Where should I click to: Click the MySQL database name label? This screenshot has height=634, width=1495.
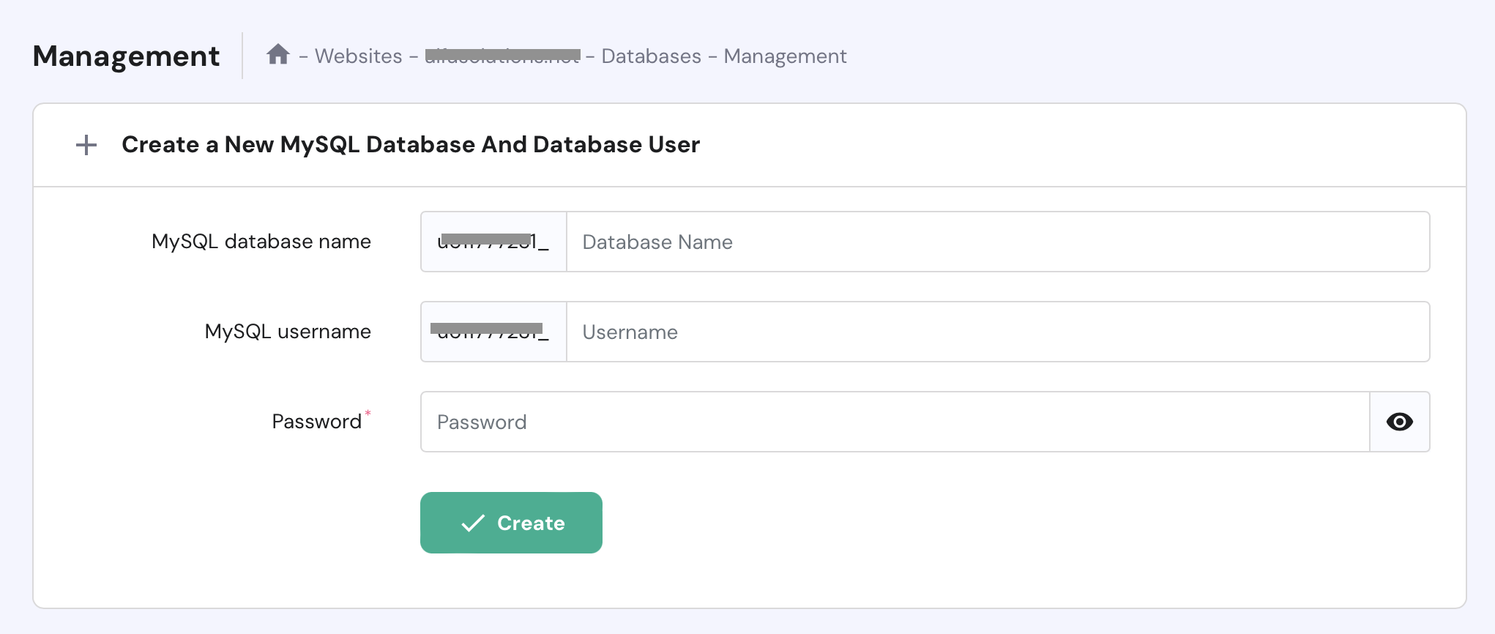tap(261, 242)
